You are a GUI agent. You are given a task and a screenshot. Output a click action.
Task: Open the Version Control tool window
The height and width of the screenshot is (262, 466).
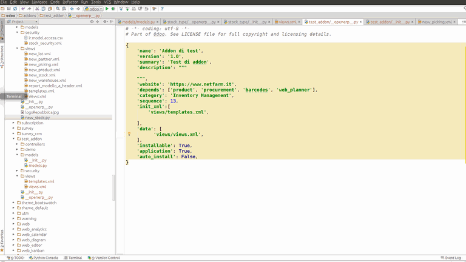pos(104,258)
